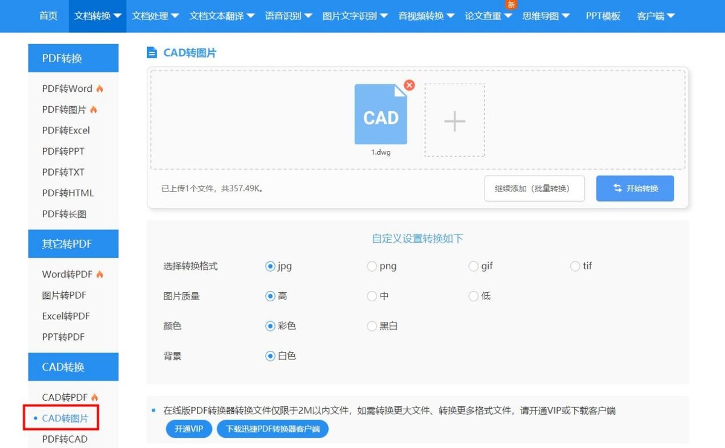Click the 开通VIP button
Screen dimensions: 725x448
[188, 429]
